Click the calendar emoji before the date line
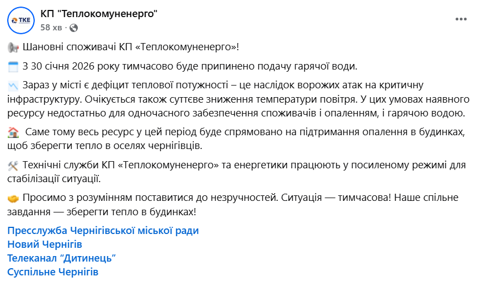 14,67
